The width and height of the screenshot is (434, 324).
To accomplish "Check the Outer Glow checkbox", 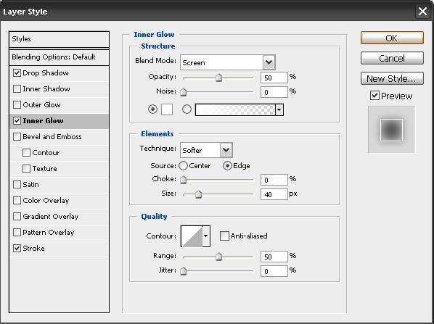I will 17,105.
